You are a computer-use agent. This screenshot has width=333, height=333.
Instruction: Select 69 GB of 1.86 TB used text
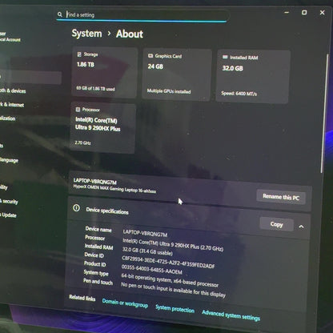point(95,88)
